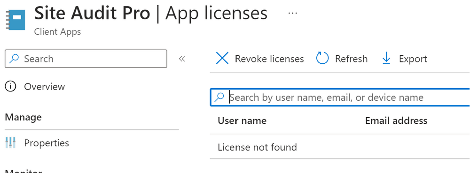Click the user name, email, or device search field
The width and height of the screenshot is (470, 173).
340,98
